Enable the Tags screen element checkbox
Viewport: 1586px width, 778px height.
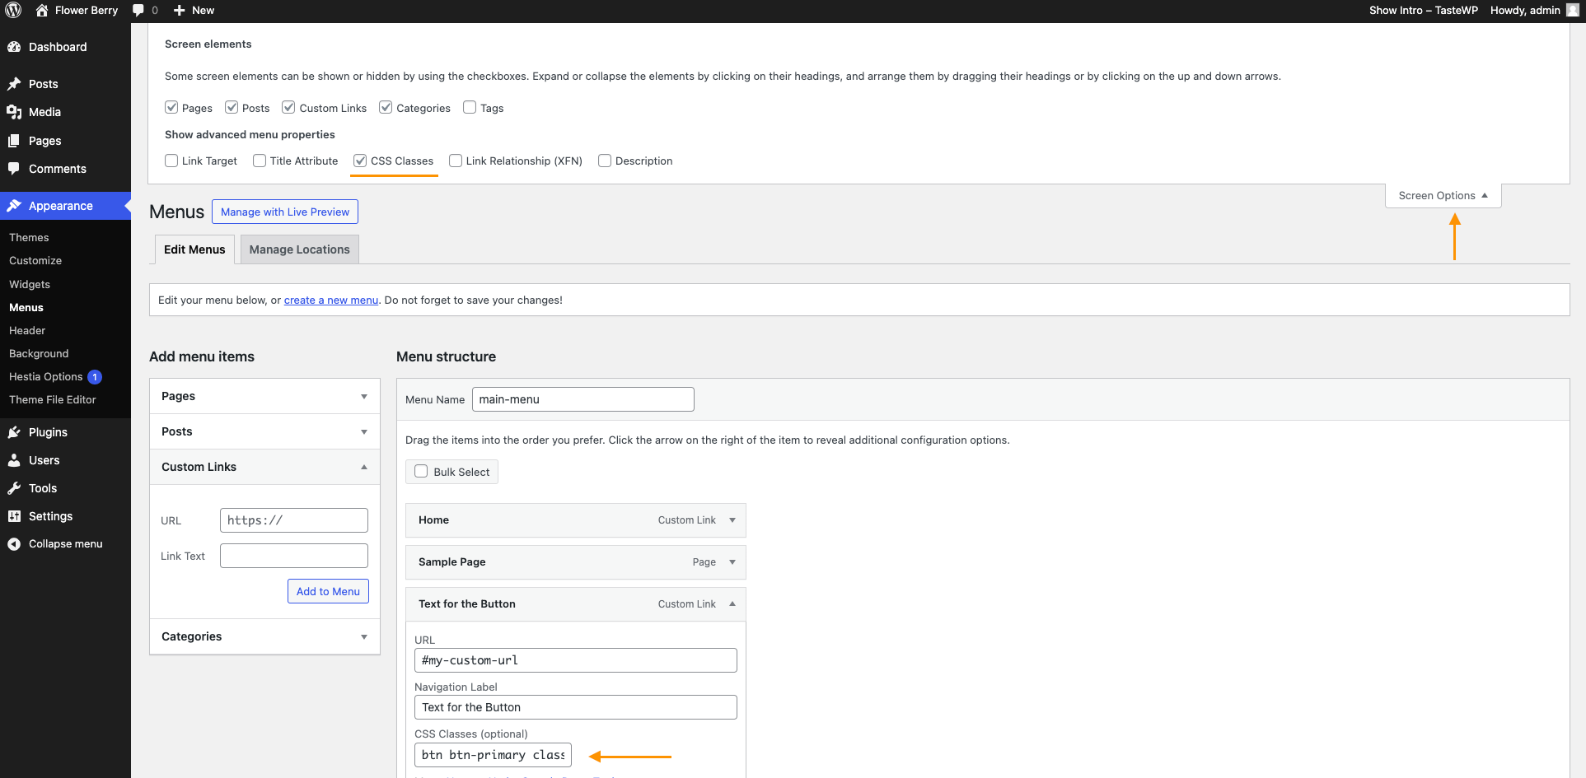pos(470,108)
